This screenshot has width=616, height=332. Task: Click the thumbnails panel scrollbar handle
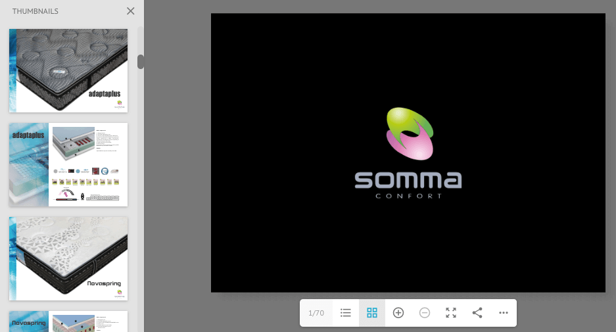tap(141, 62)
